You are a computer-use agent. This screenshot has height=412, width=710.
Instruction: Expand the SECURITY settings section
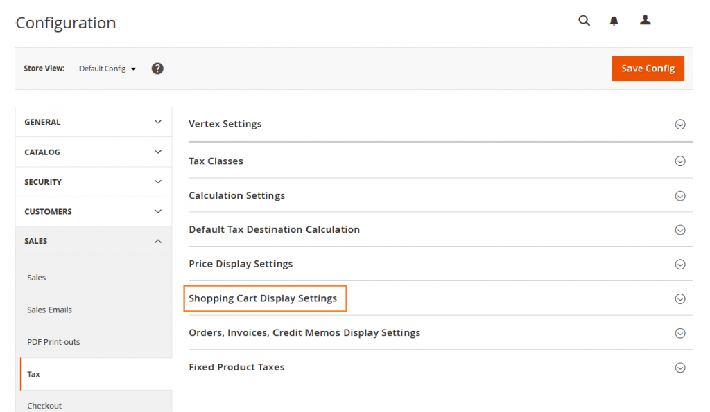click(x=93, y=181)
